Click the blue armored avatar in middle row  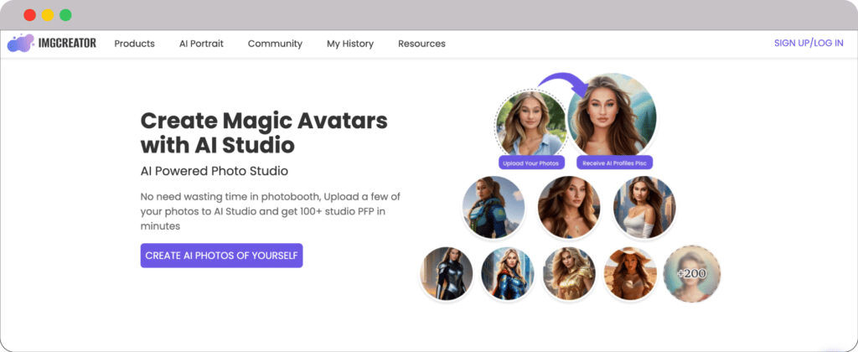tap(494, 207)
